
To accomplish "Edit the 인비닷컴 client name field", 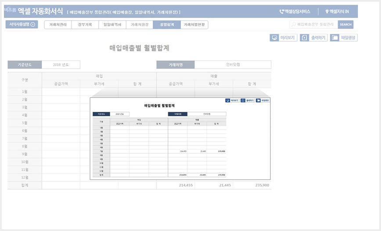I will 233,64.
